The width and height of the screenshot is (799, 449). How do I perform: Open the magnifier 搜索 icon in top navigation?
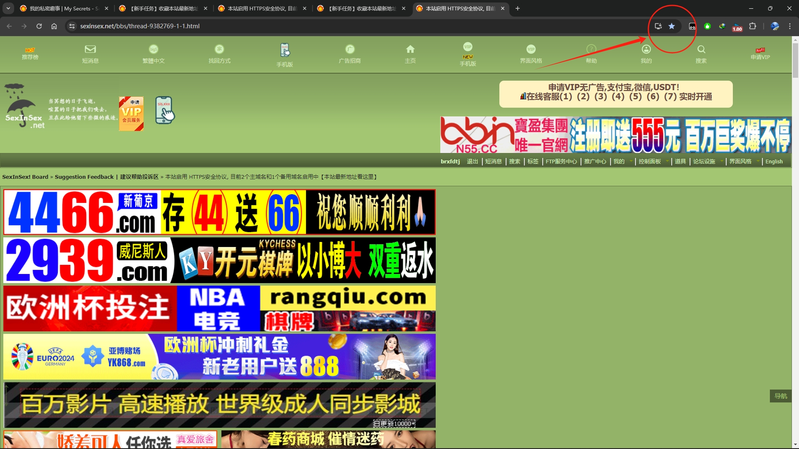(701, 54)
